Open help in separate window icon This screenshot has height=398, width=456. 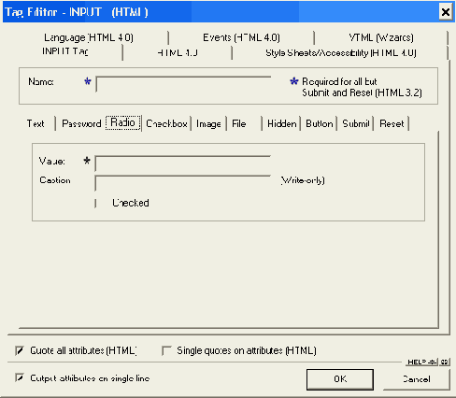point(445,362)
